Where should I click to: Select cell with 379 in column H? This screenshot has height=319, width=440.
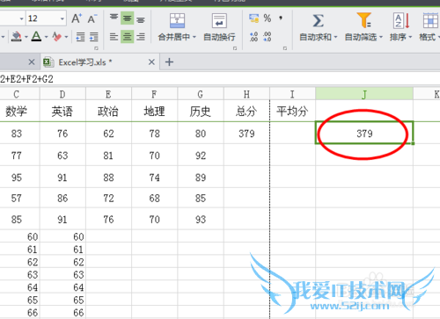coord(246,134)
